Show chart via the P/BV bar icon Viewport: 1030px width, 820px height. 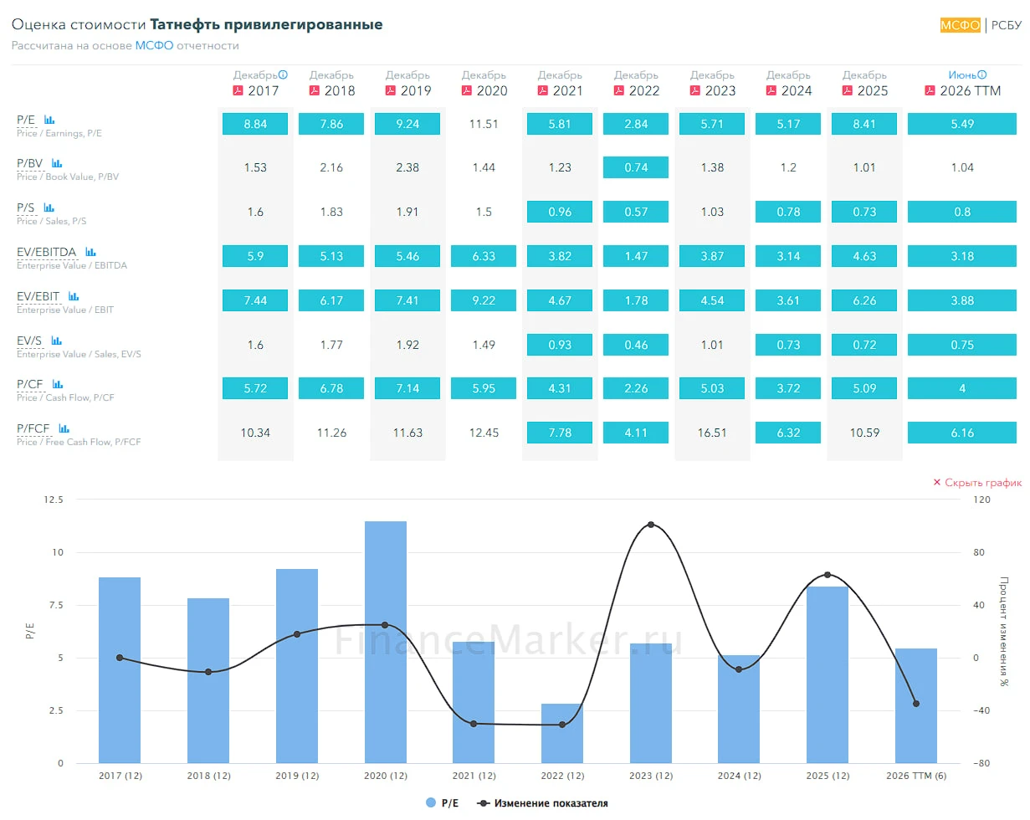pyautogui.click(x=57, y=163)
